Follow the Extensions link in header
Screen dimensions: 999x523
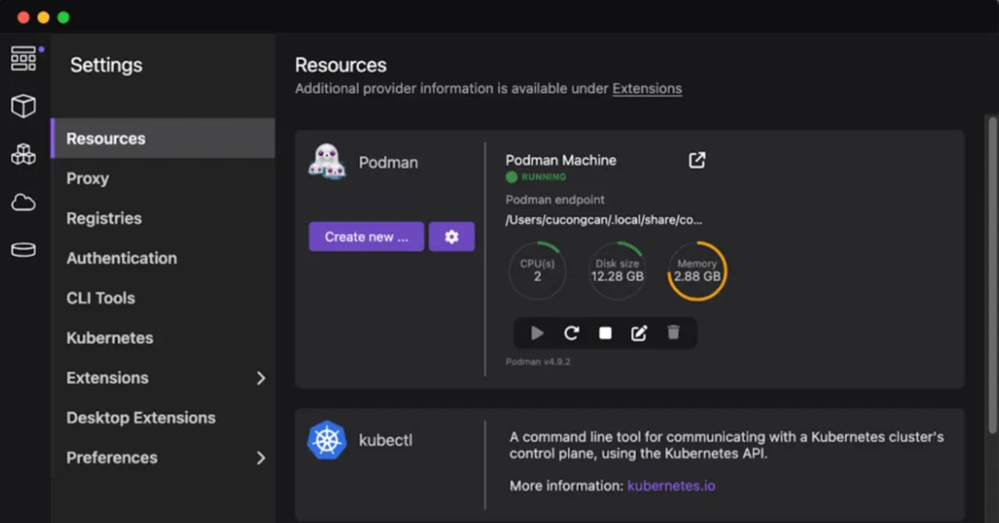[x=647, y=88]
